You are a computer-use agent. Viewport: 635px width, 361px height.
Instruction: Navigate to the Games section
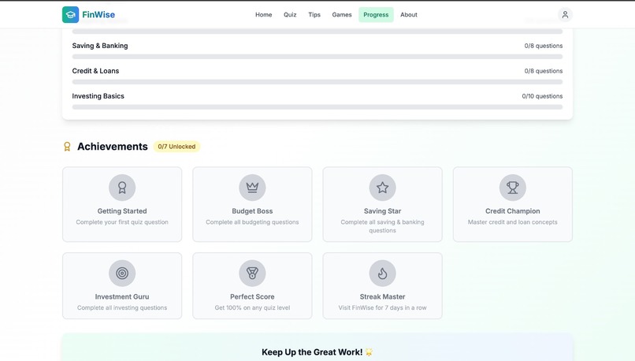(x=342, y=15)
